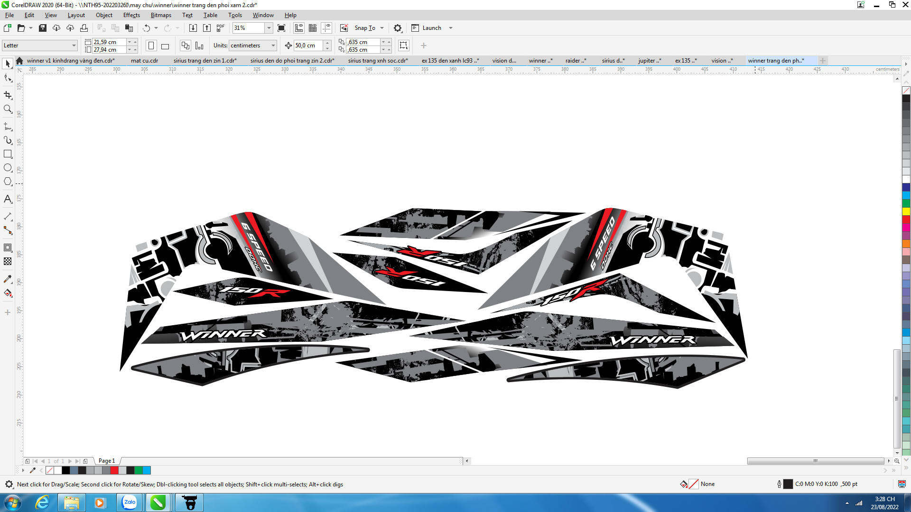Click the Snap To button
911x512 pixels.
pyautogui.click(x=364, y=28)
